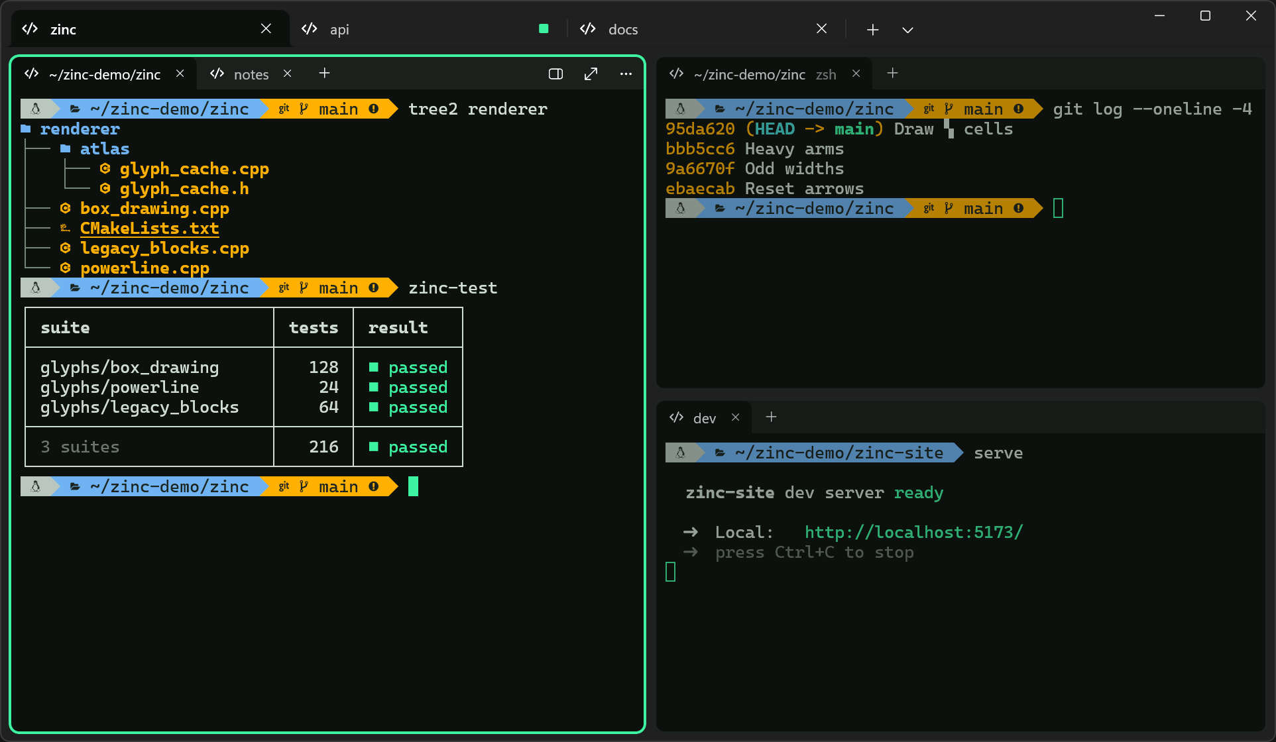Open the left pane more options menu
The width and height of the screenshot is (1276, 742).
tap(626, 74)
